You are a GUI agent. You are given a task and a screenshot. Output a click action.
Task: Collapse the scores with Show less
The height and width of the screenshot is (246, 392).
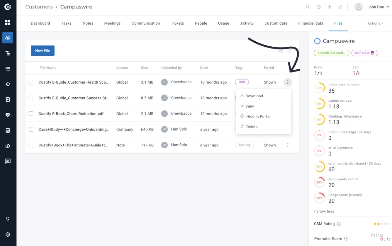(x=324, y=211)
